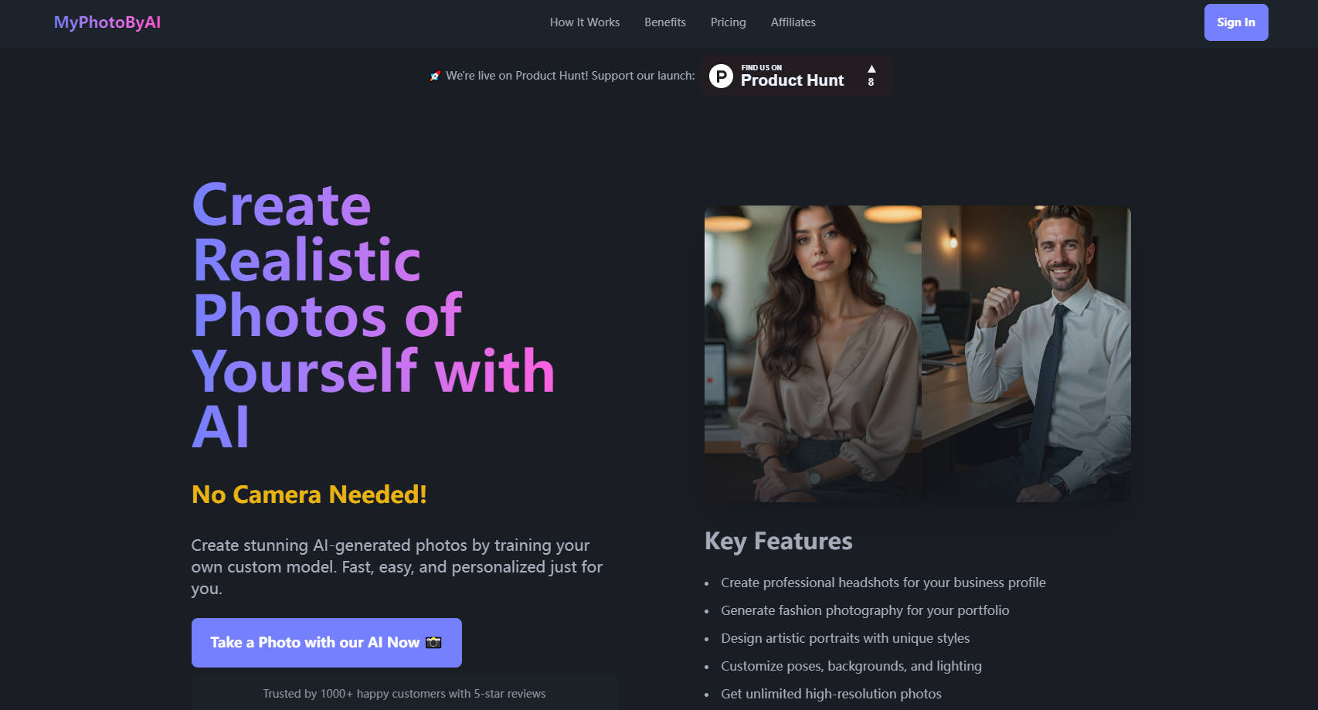Click the woman's portrait photo

813,354
